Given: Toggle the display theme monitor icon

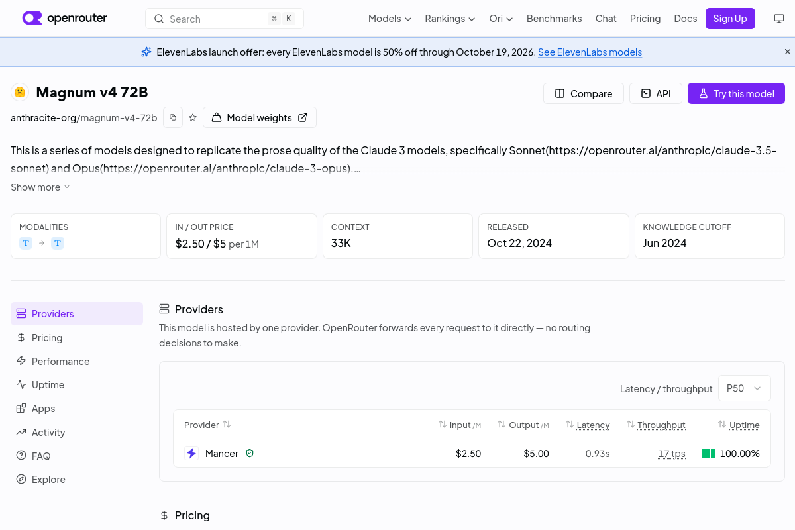Looking at the screenshot, I should coord(779,19).
